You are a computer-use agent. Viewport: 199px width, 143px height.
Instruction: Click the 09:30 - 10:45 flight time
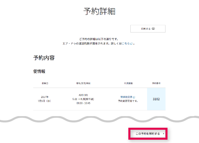(x=83, y=103)
